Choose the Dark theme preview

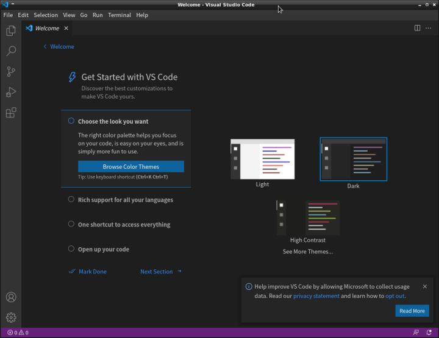coord(353,159)
